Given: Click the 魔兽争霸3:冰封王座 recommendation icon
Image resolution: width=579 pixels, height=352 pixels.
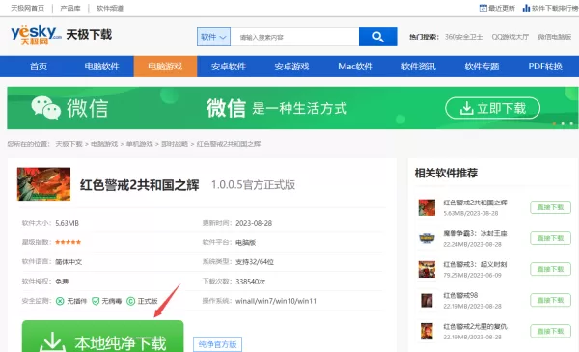Looking at the screenshot, I should pyautogui.click(x=427, y=238).
